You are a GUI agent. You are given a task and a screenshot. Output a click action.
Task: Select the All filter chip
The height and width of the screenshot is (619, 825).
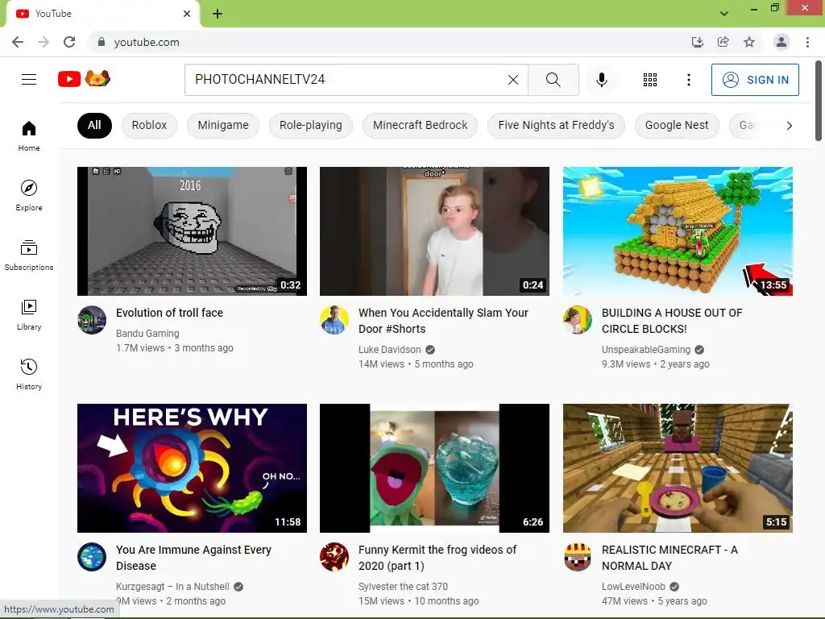click(x=94, y=125)
